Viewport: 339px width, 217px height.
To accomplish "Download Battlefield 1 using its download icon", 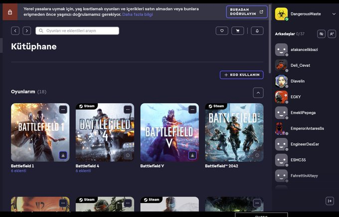I will point(63,155).
